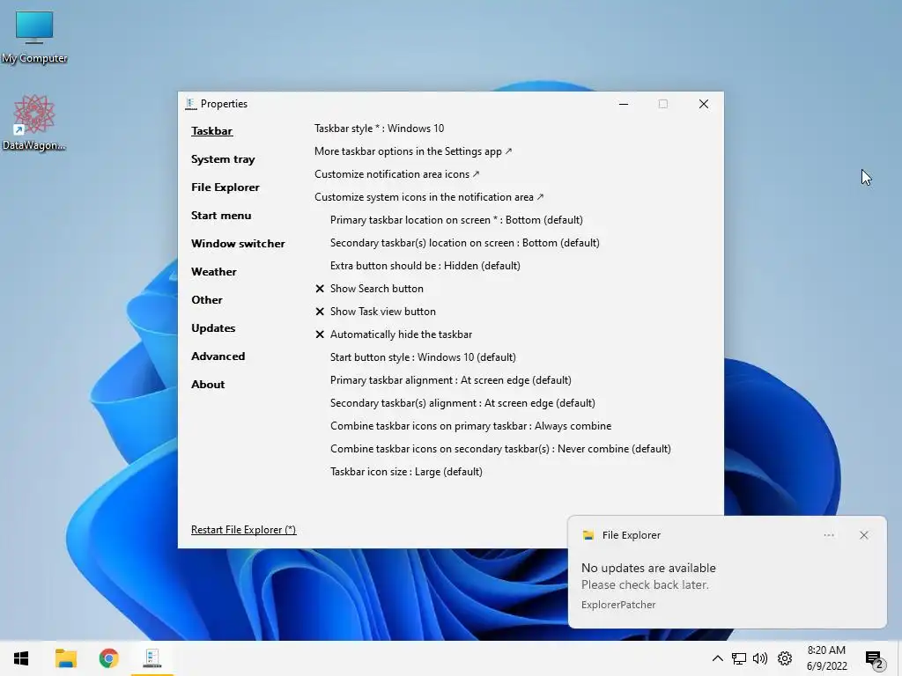902x676 pixels.
Task: Toggle Automatically hide the taskbar
Action: click(394, 334)
